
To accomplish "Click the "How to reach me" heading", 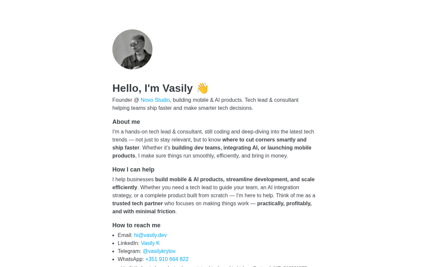I will (x=136, y=225).
